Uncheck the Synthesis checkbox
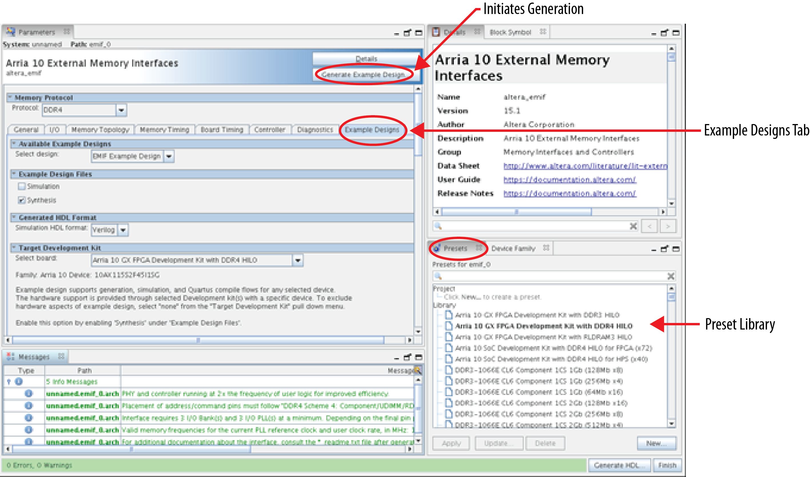This screenshot has width=810, height=477. (x=21, y=200)
